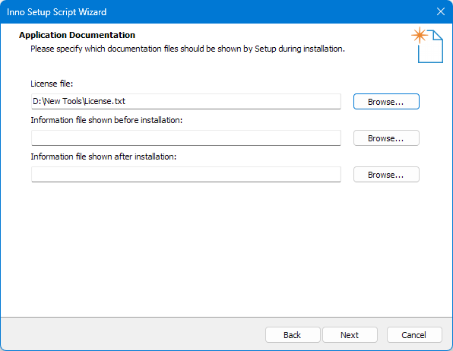Click the new-document wizard icon
Viewport: 453px width, 351px height.
[x=427, y=45]
